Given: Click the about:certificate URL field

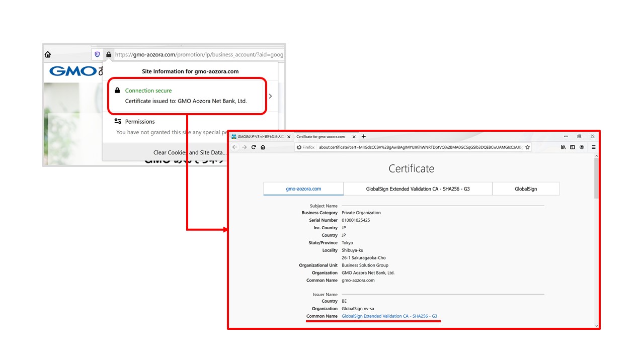Looking at the screenshot, I should point(420,147).
